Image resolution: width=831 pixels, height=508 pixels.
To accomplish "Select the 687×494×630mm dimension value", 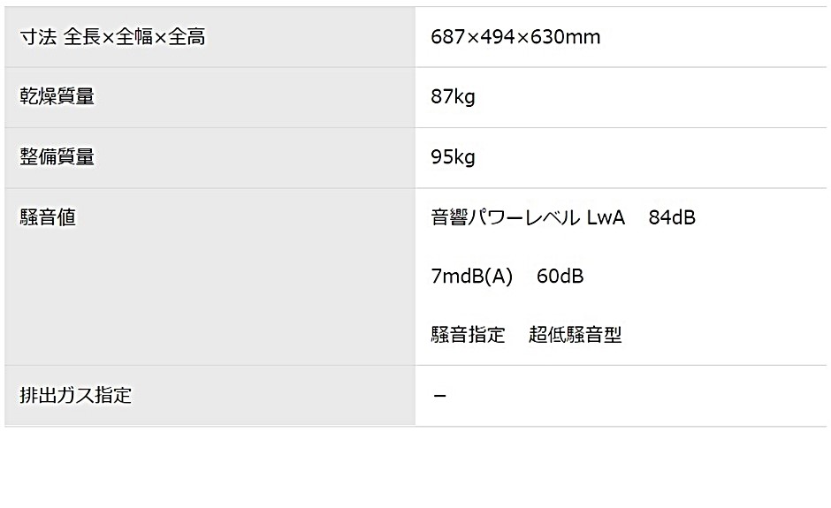I will coord(515,37).
